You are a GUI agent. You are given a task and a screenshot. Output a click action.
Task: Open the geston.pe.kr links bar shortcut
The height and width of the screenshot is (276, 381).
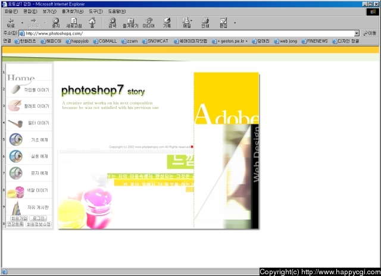point(230,41)
